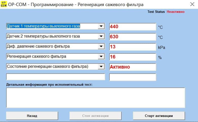This screenshot has height=122, width=198.
Task: Select the Диф. давление сажевого фильтра combo box
Action: [x=55, y=46]
